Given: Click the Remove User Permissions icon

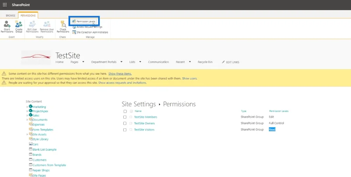Looking at the screenshot, I should 47,26.
